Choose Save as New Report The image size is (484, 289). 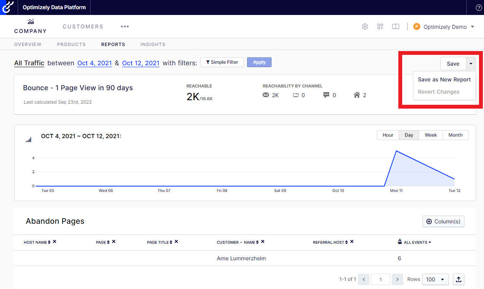pos(444,79)
